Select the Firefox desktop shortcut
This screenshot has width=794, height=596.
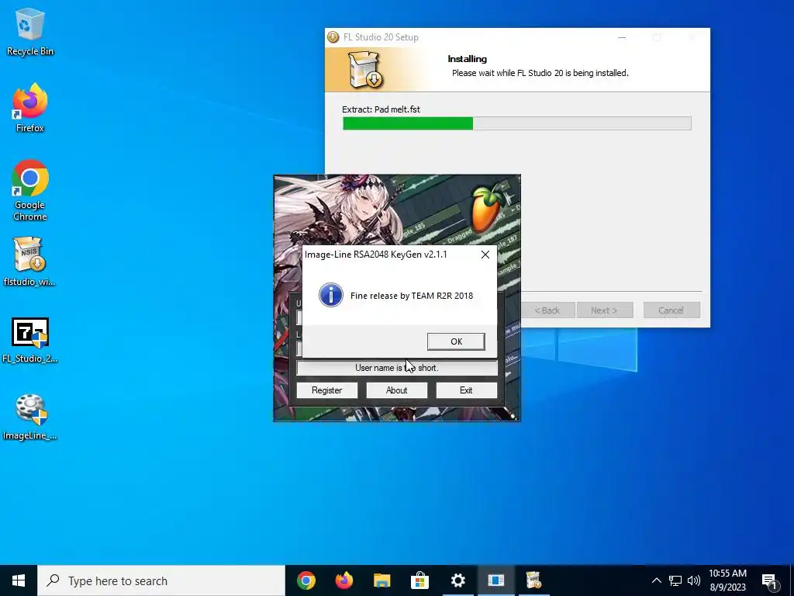click(30, 107)
